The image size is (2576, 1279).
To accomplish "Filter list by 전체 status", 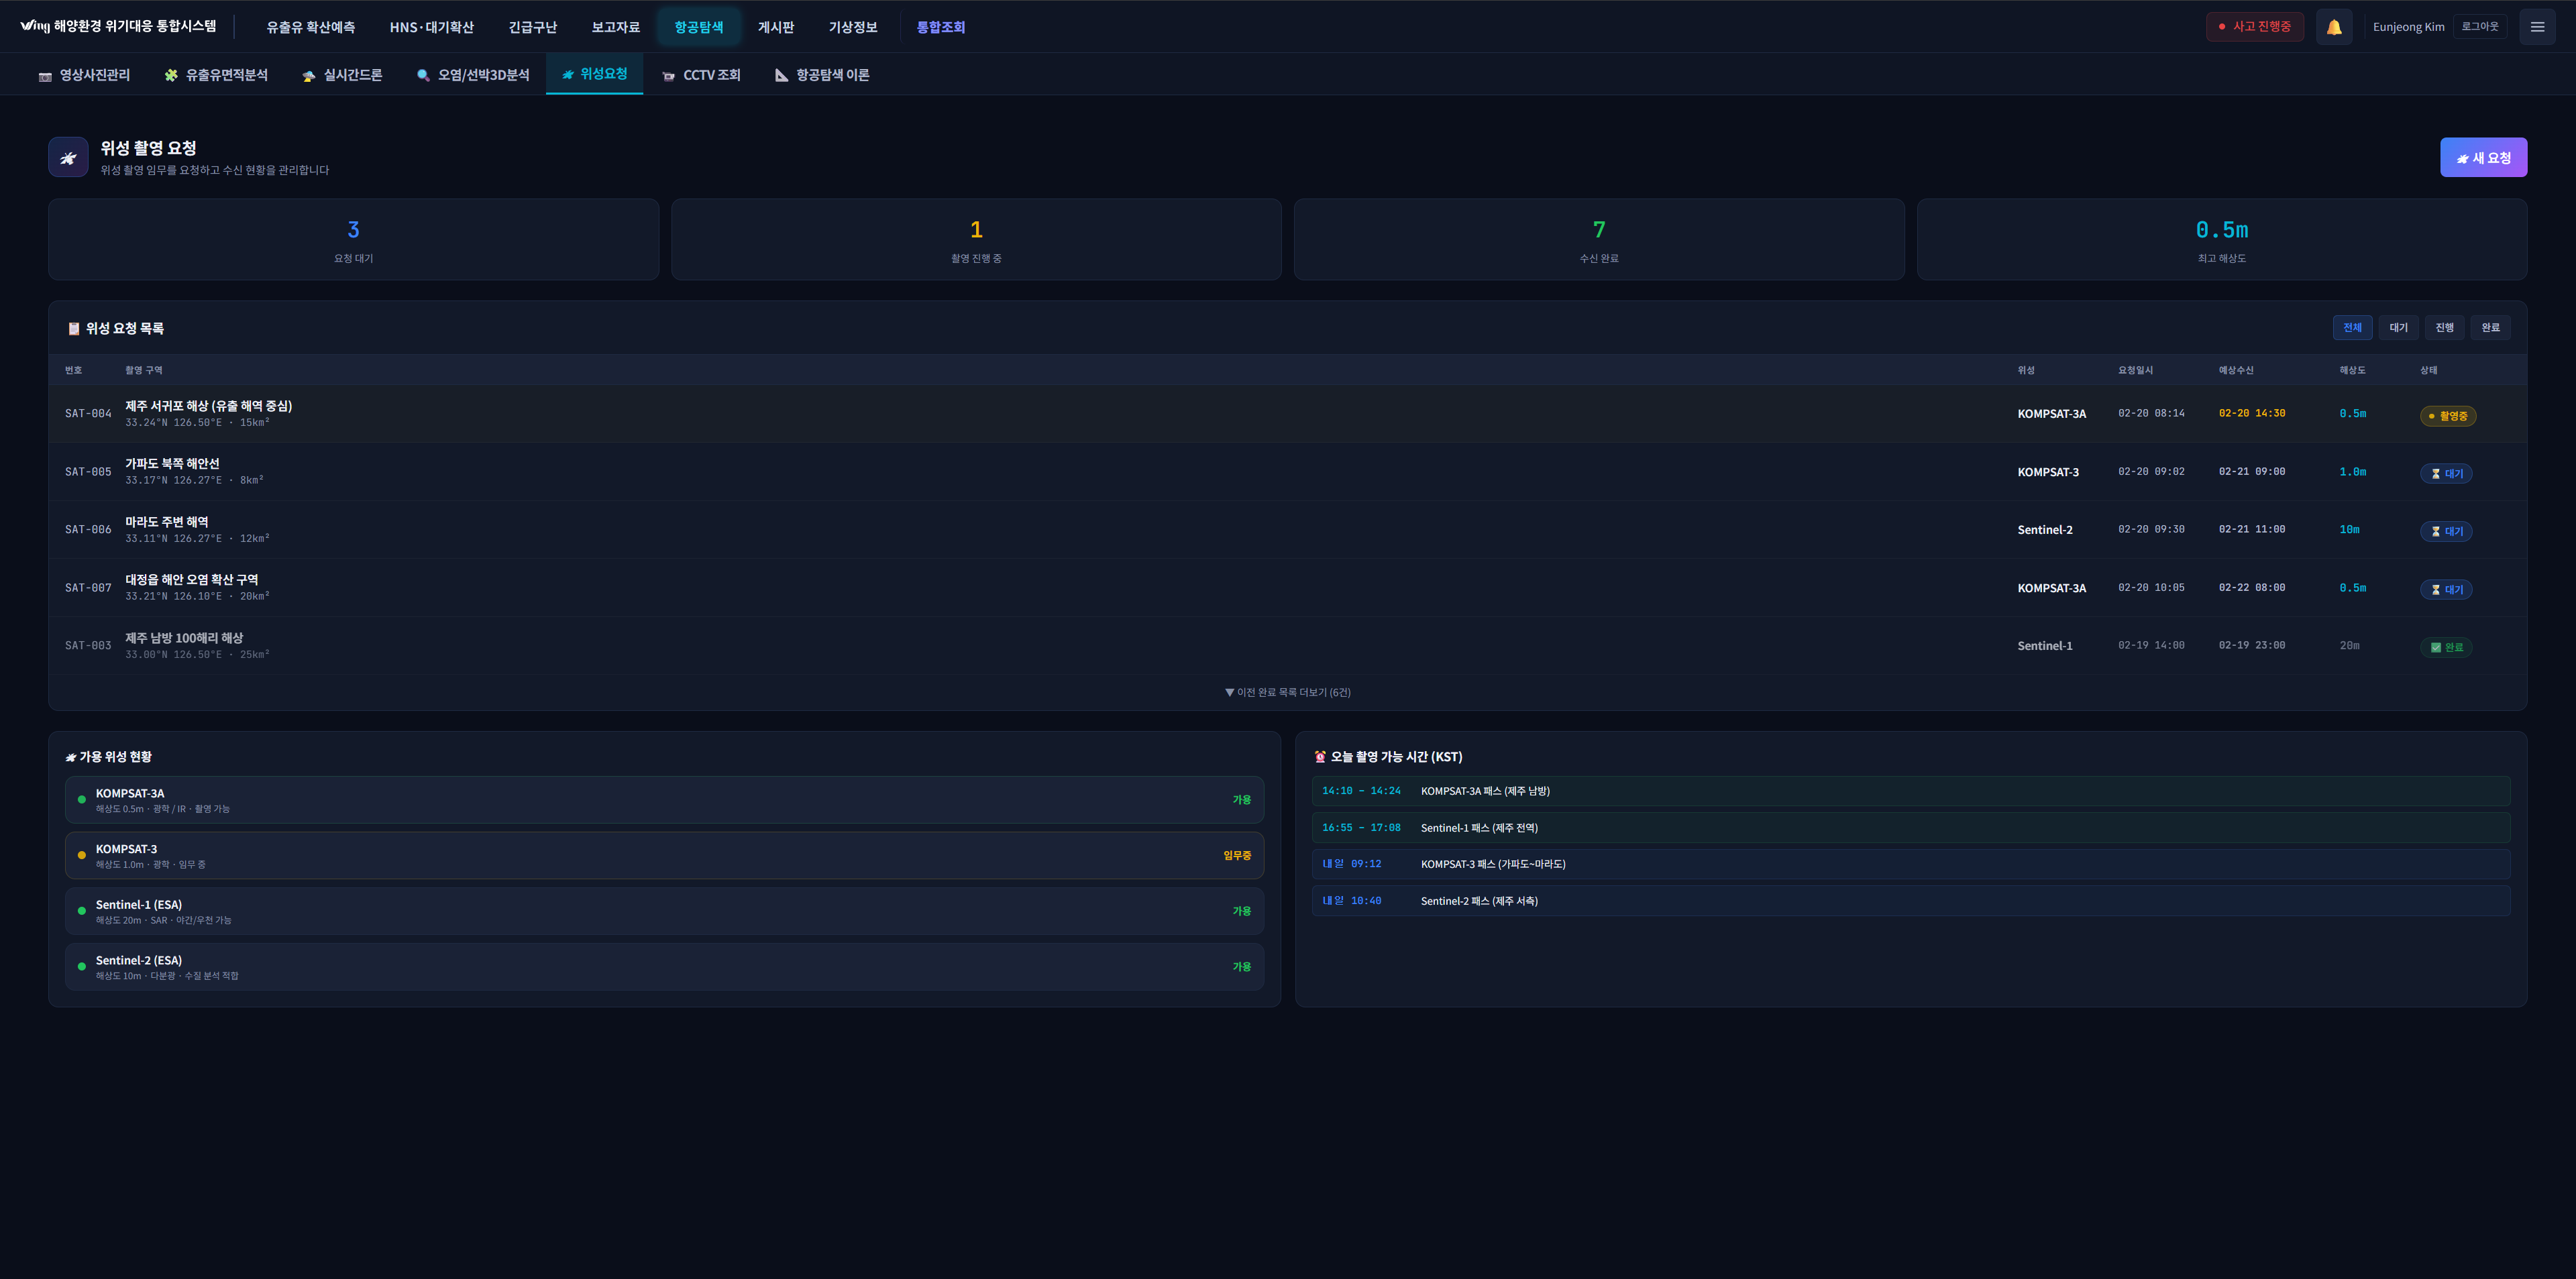I will coord(2352,328).
